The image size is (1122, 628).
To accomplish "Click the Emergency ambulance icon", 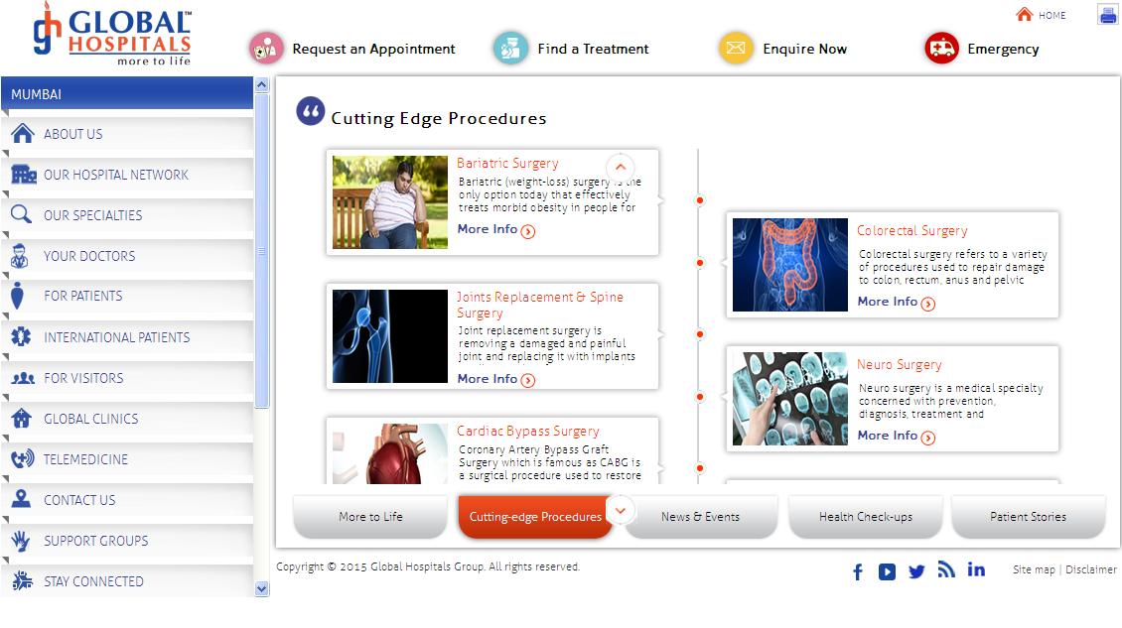I will pyautogui.click(x=941, y=48).
